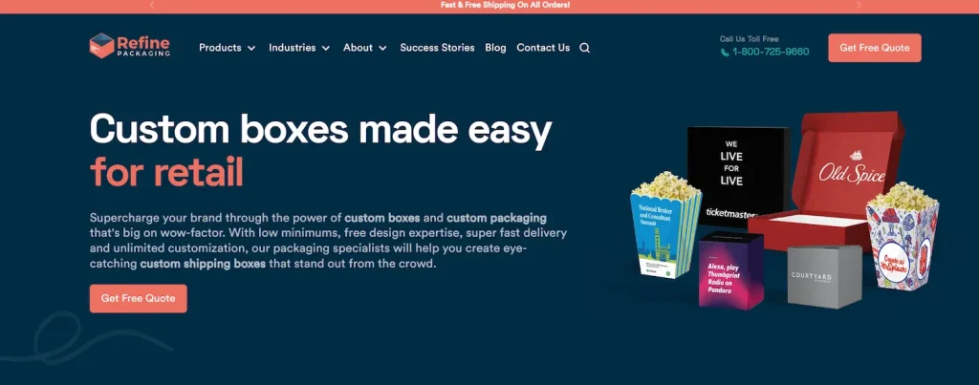Follow the custom boxes link in the paragraph
Viewport: 979px width, 385px height.
click(x=382, y=219)
